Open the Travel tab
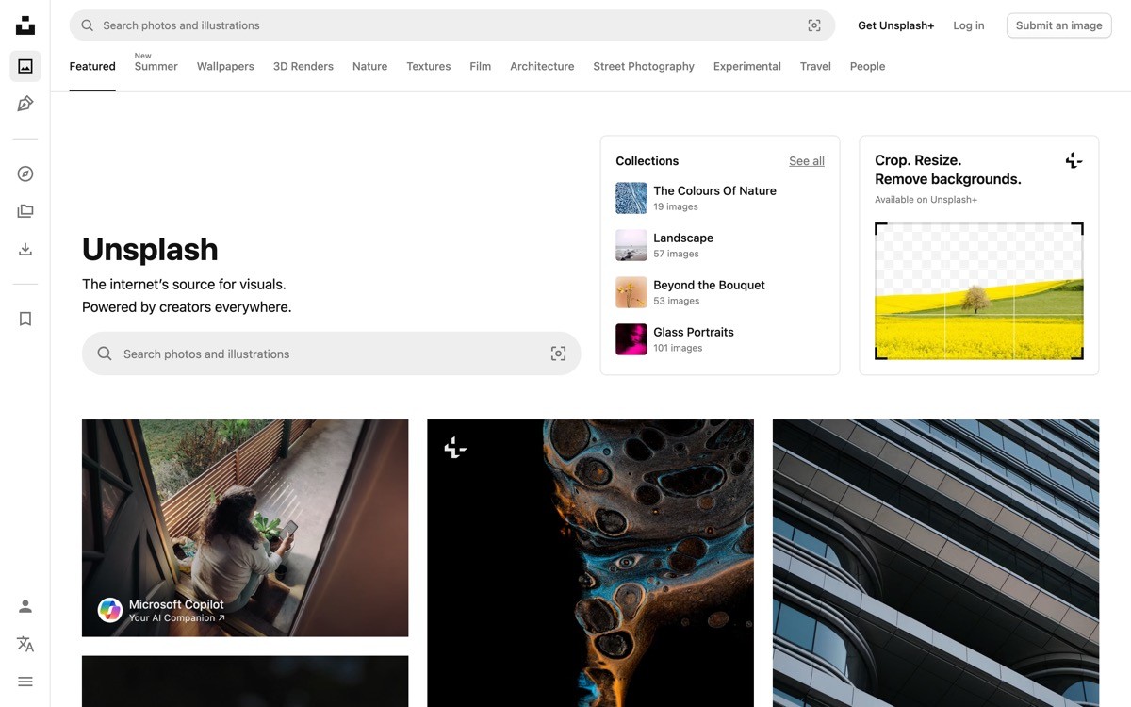This screenshot has width=1131, height=707. coord(815,66)
